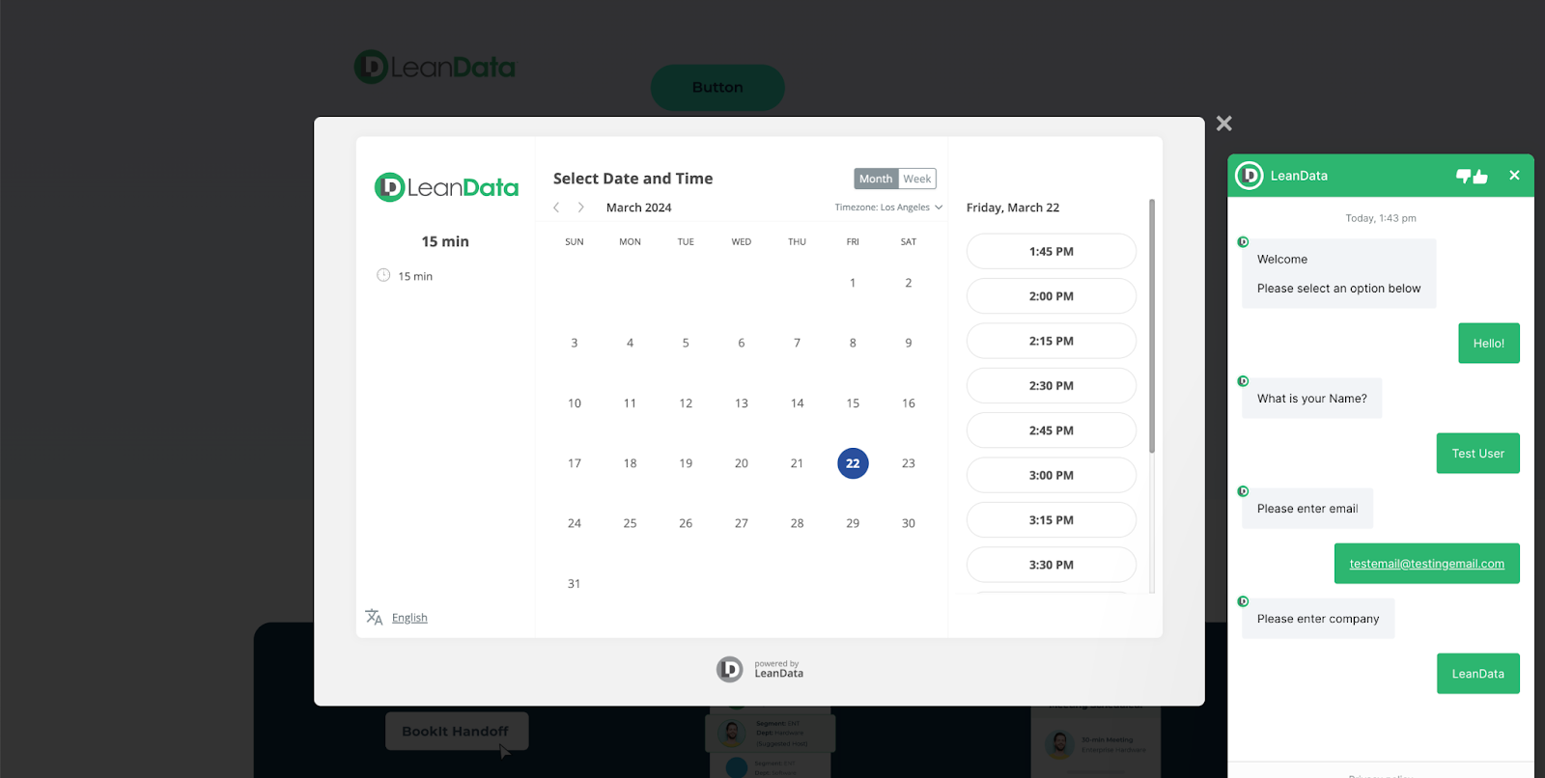The width and height of the screenshot is (1545, 778).
Task: Click the thumbs up feedback icon
Action: (1480, 177)
